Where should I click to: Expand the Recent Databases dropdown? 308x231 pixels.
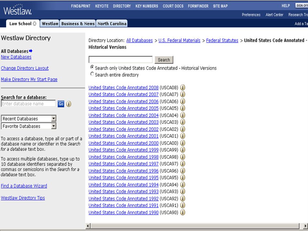[54, 118]
